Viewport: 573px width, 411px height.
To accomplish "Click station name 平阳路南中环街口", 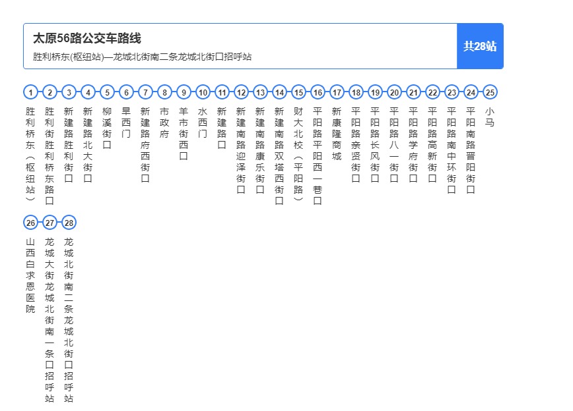I will (x=451, y=150).
